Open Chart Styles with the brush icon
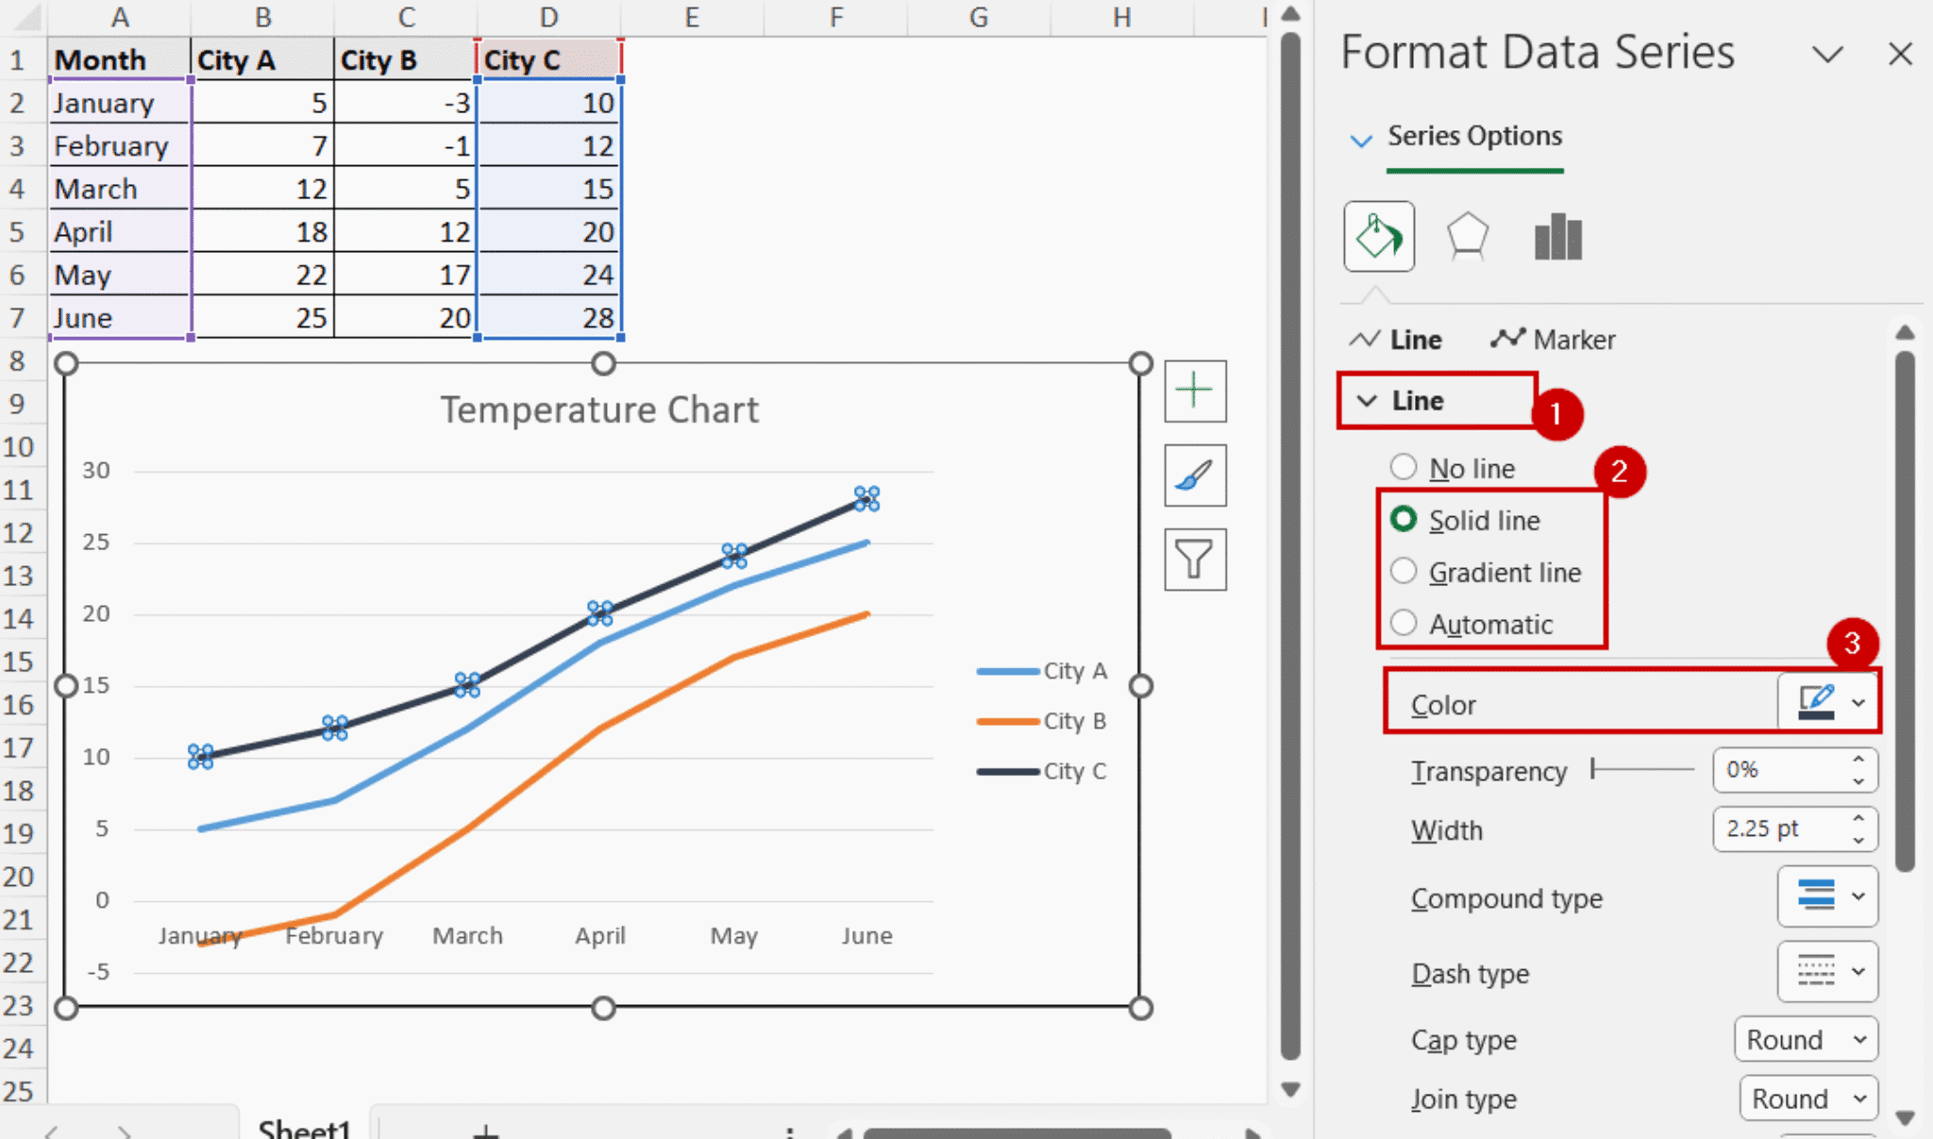The width and height of the screenshot is (1933, 1139). coord(1194,475)
